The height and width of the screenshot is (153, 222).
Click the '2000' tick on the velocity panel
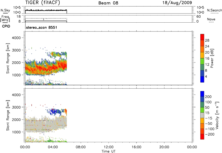coord(16,120)
